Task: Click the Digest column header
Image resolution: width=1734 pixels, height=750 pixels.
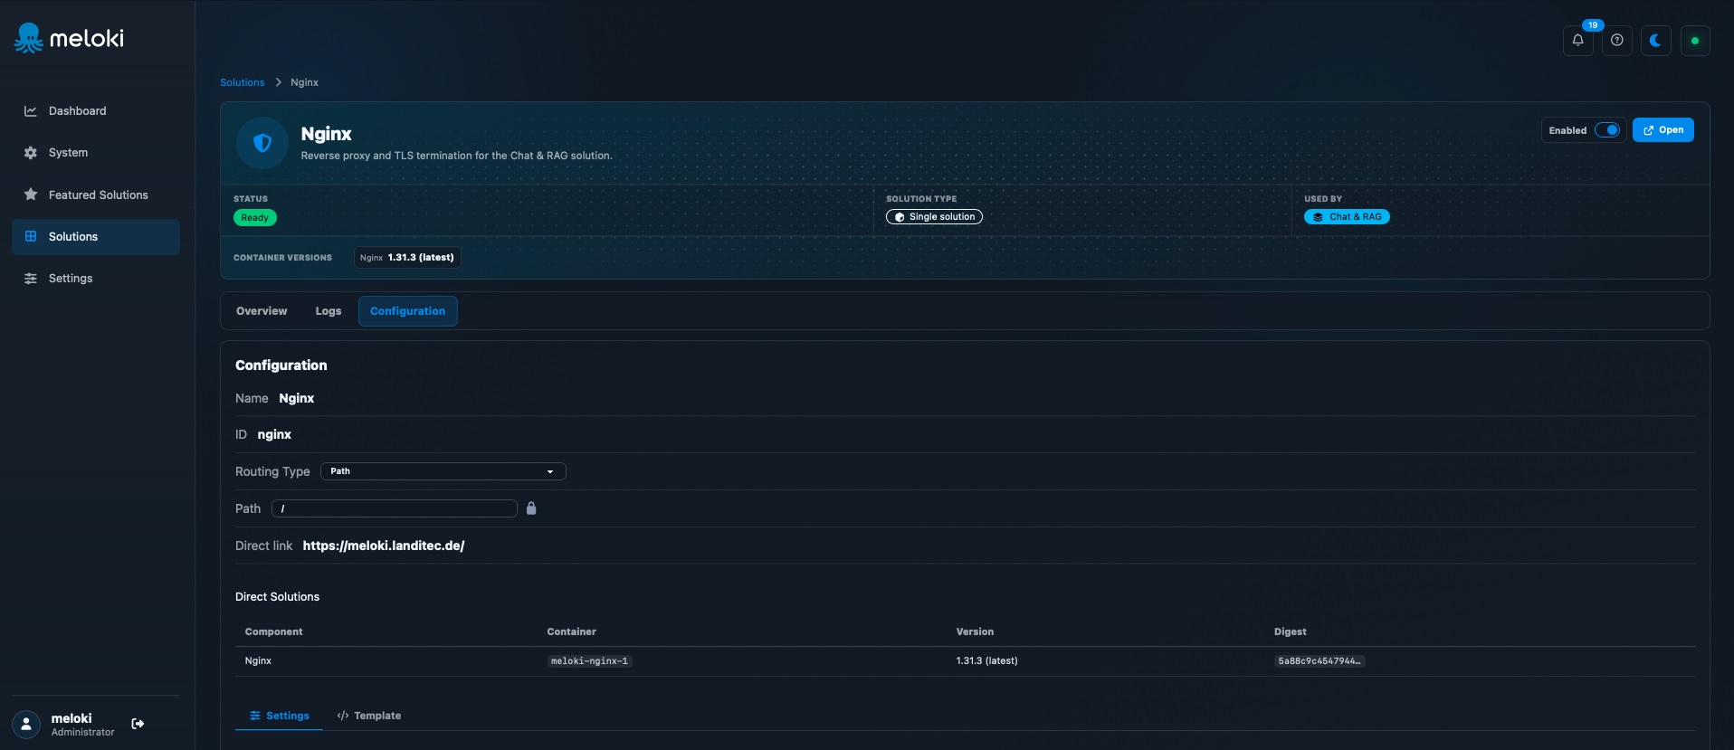Action: click(1291, 632)
